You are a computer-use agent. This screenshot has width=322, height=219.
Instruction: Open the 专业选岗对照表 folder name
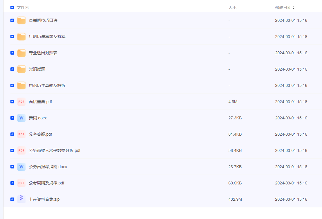click(43, 53)
